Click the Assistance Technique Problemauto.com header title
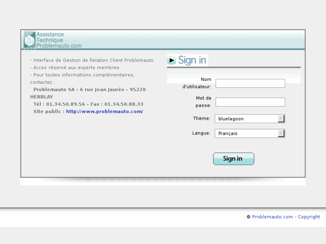The width and height of the screenshot is (326, 244). point(59,40)
